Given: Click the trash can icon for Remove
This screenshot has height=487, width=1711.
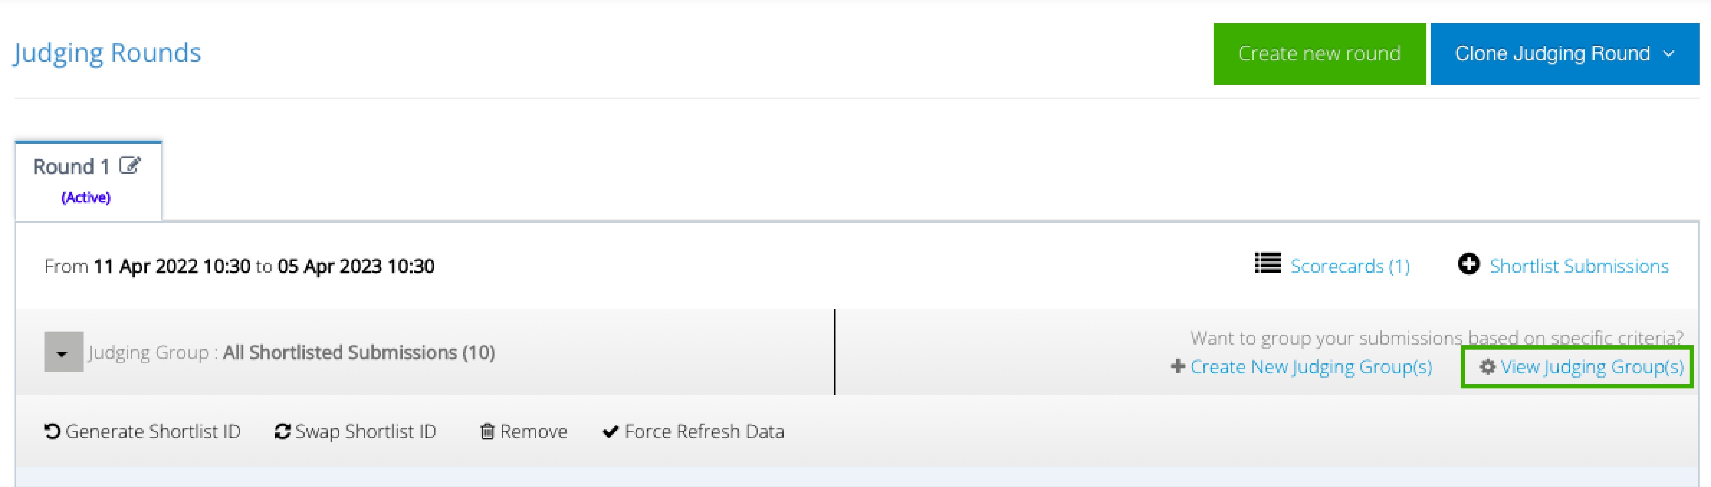Looking at the screenshot, I should pyautogui.click(x=488, y=432).
